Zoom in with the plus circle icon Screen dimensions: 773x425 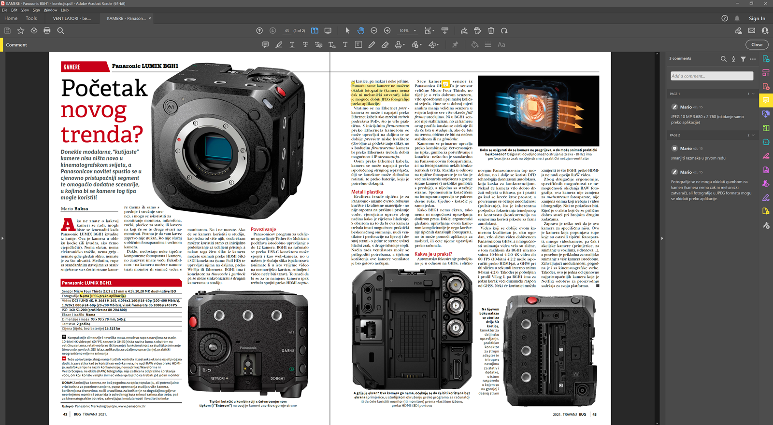coord(387,30)
